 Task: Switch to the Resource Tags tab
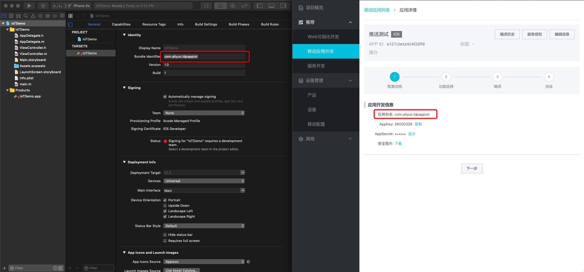click(154, 24)
